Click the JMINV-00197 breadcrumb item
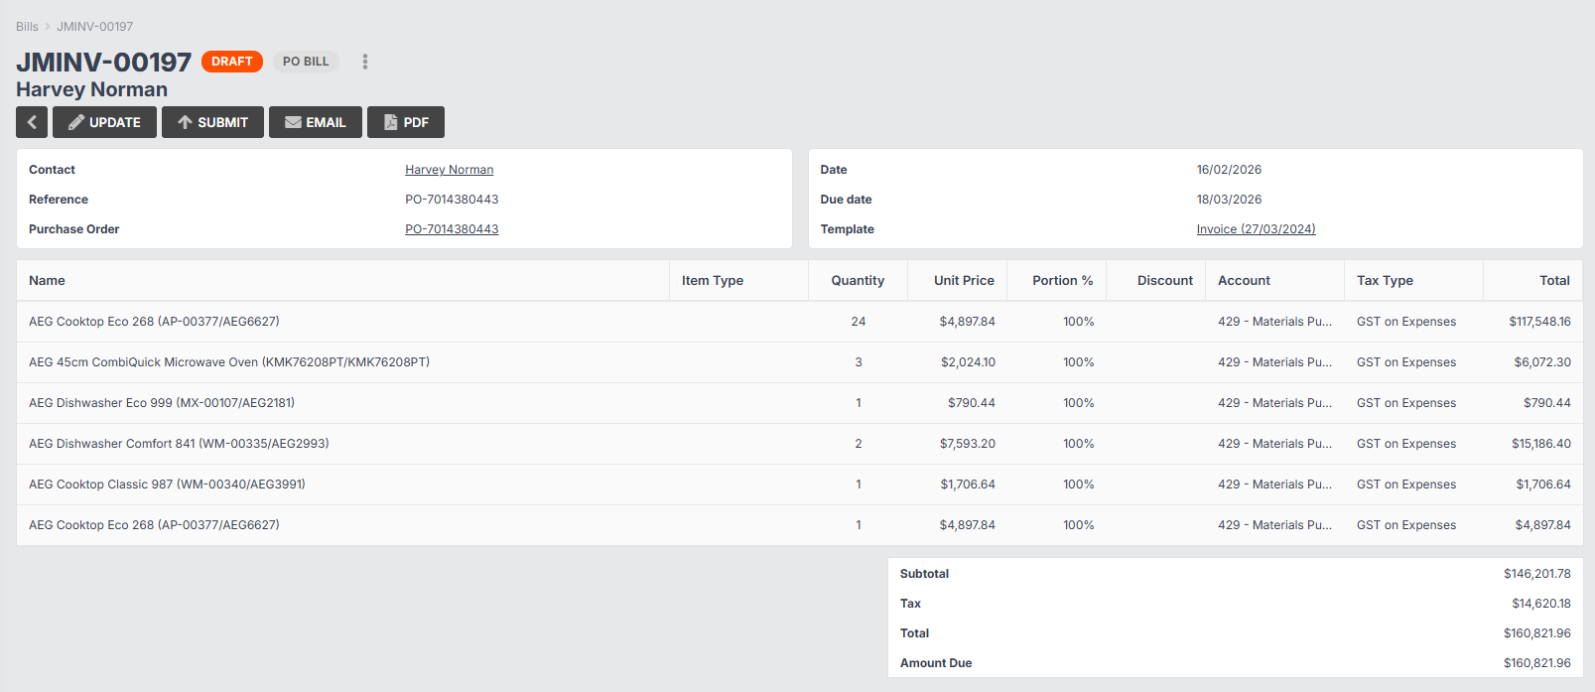Viewport: 1595px width, 692px height. [x=94, y=27]
